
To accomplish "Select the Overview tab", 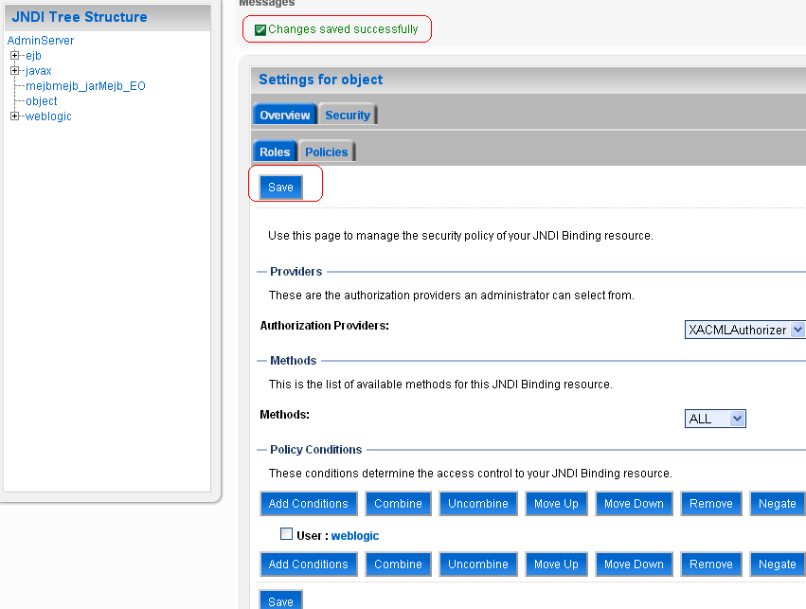I will click(284, 114).
